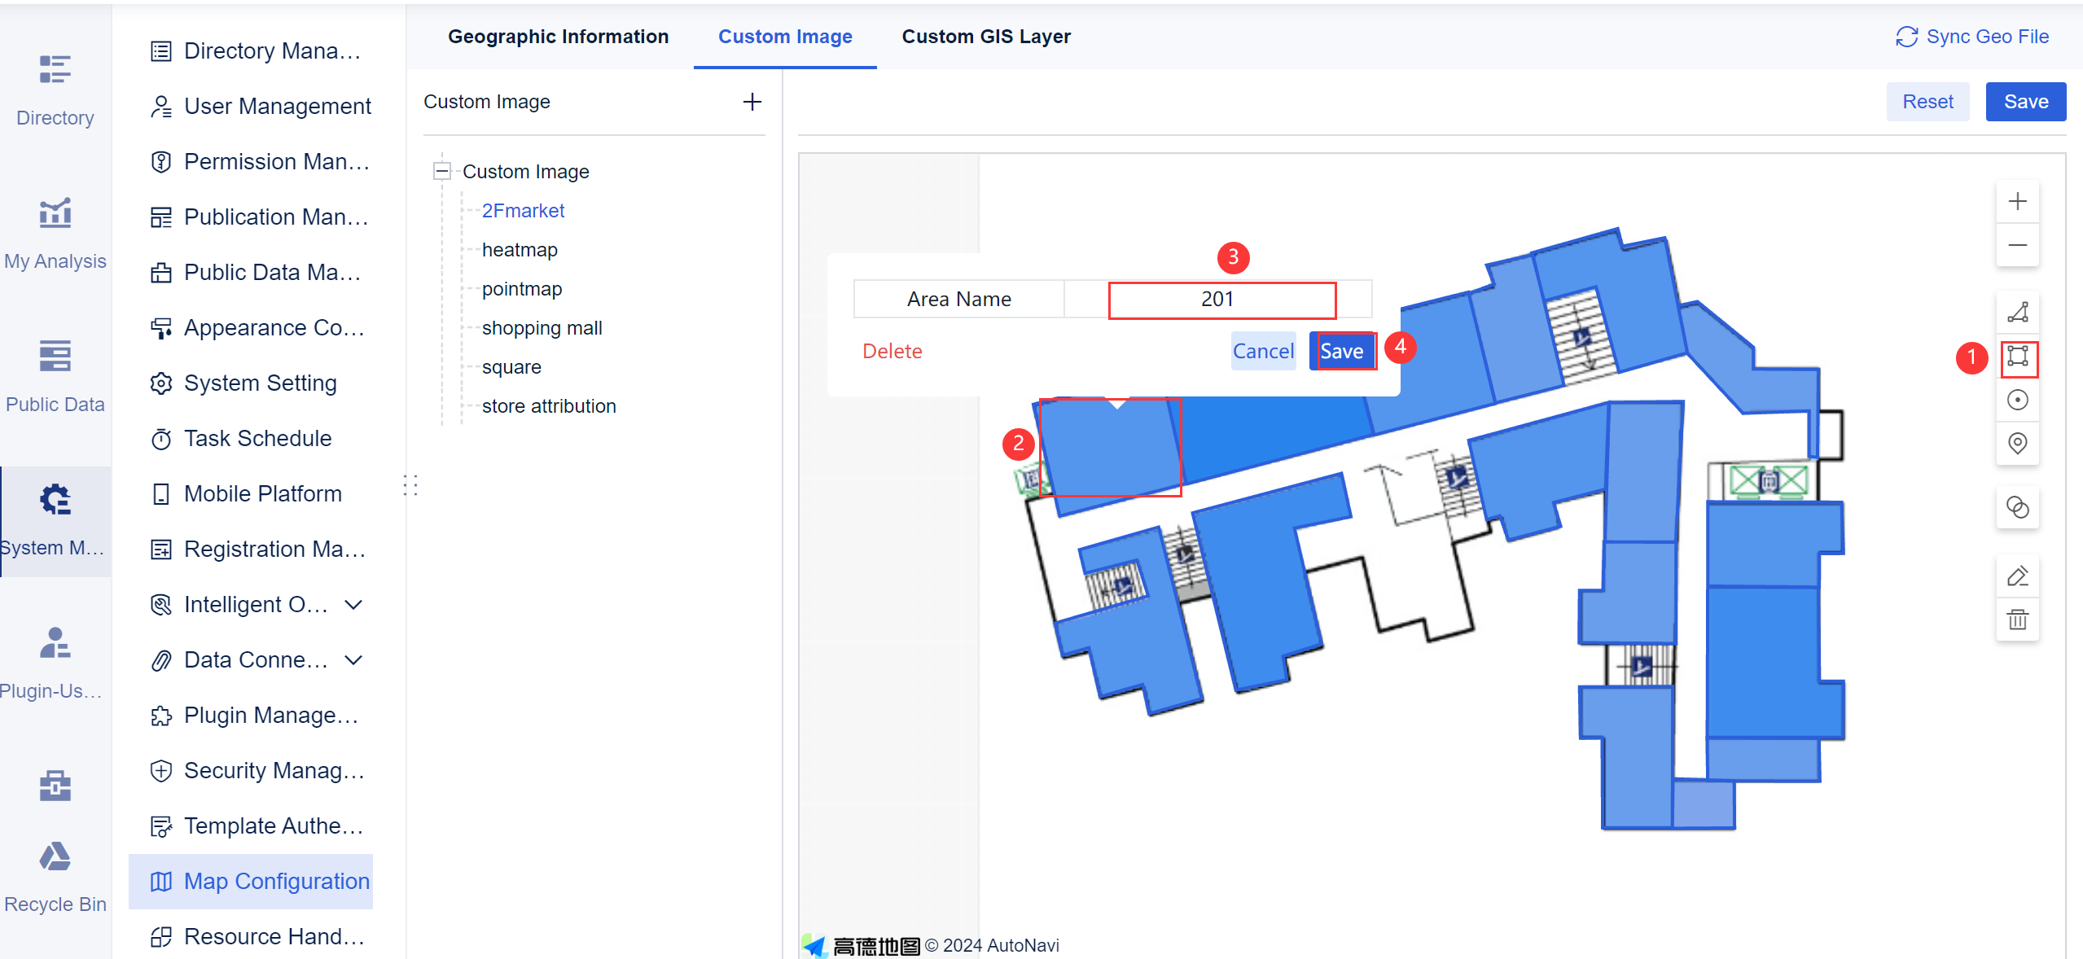Click the overlapping circles merge tool

click(x=2018, y=507)
